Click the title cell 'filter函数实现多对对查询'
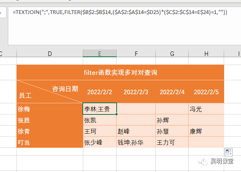The height and width of the screenshot is (172, 241). [x=120, y=72]
